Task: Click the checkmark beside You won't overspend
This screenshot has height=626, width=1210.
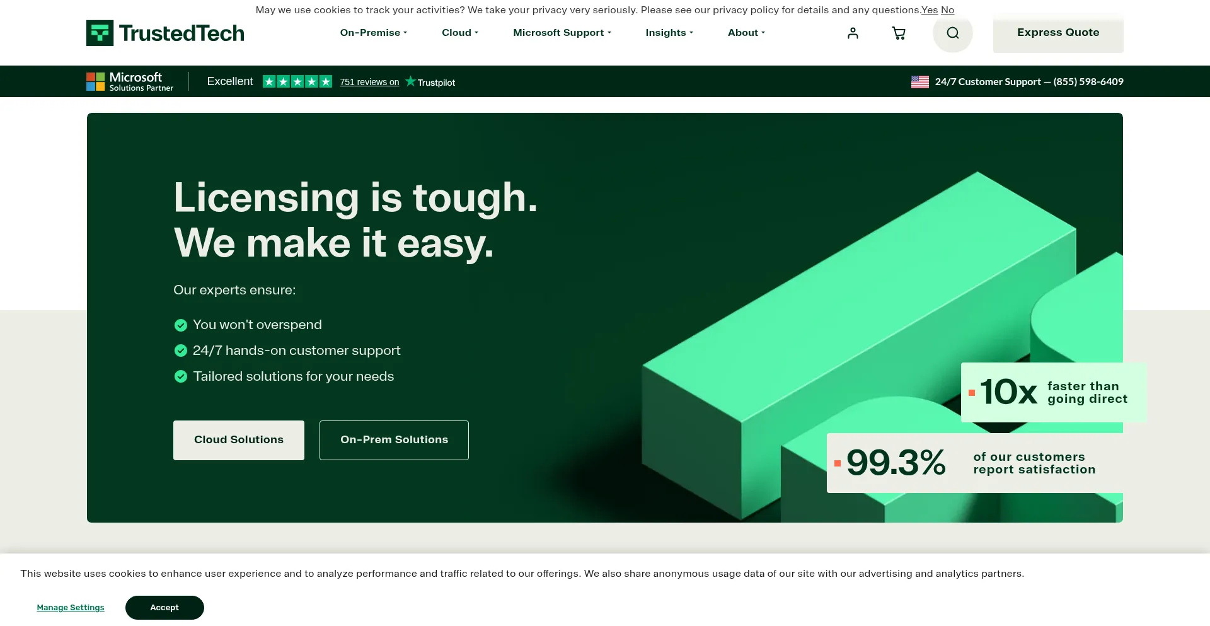Action: pos(180,325)
